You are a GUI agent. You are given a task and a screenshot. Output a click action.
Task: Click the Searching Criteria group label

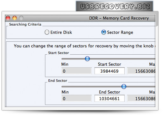click(25, 24)
